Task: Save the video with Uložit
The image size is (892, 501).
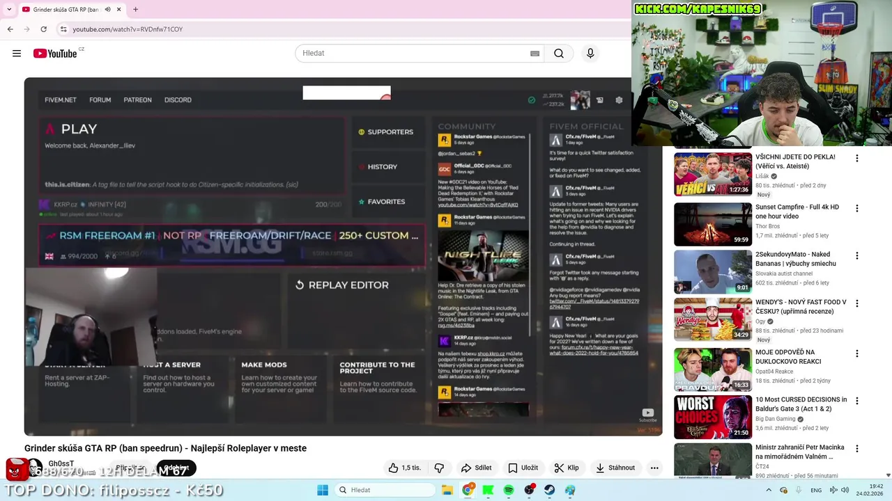Action: [523, 468]
